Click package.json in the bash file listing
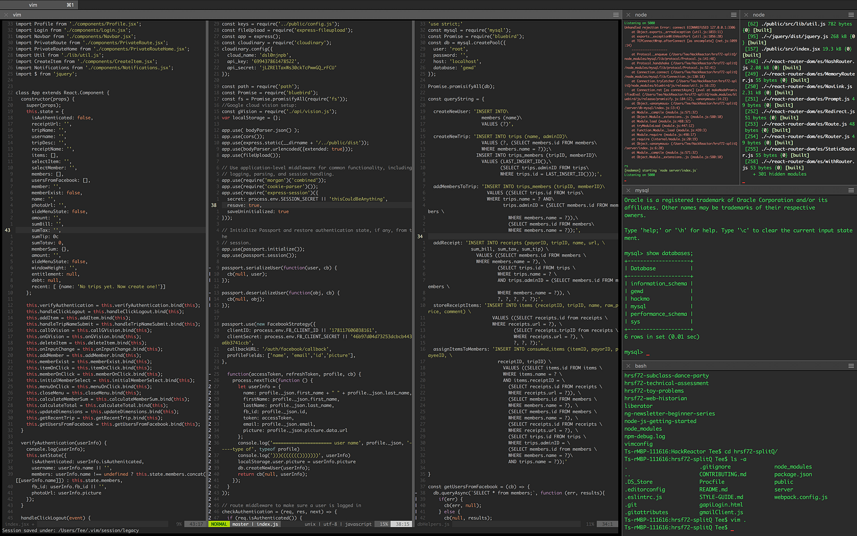This screenshot has height=536, width=857. (792, 474)
